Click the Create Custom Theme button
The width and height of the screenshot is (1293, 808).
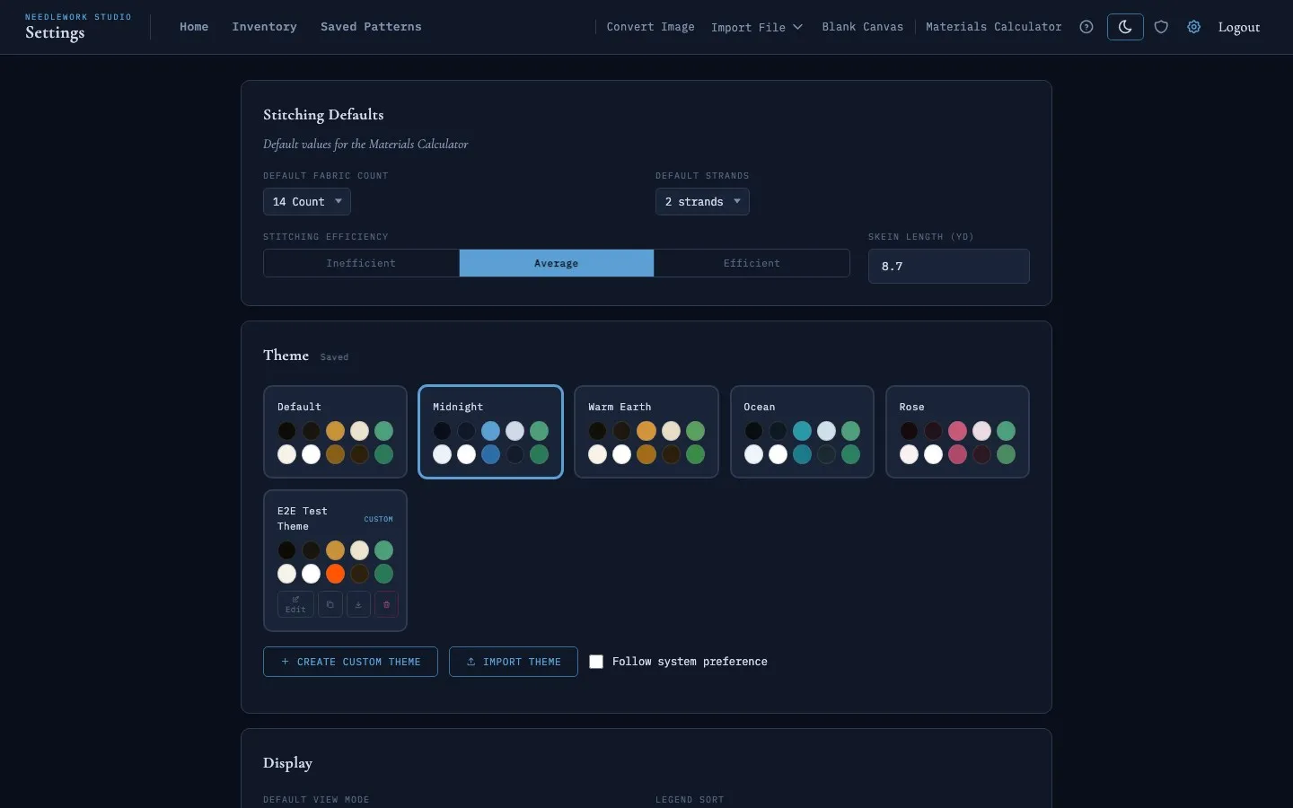(350, 662)
